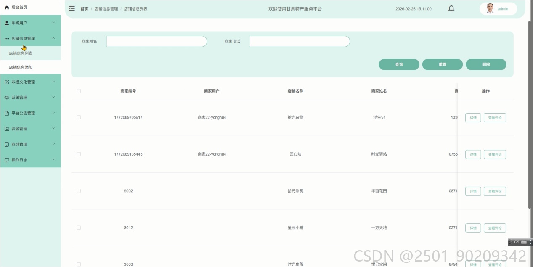533x267 pixels.
Task: Click the monitor icon beside 操作日志
Action: [x=7, y=160]
